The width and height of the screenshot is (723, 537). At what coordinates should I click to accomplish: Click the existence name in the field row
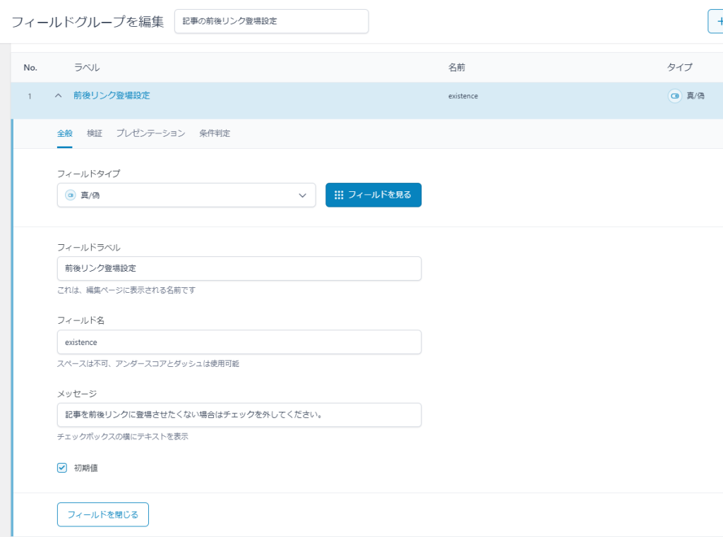463,96
